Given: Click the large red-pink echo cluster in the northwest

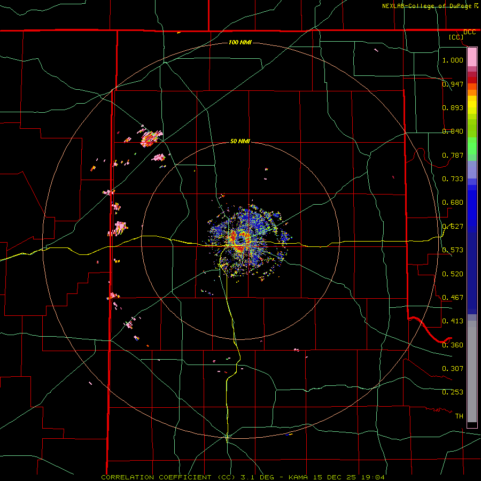Looking at the screenshot, I should [x=150, y=138].
